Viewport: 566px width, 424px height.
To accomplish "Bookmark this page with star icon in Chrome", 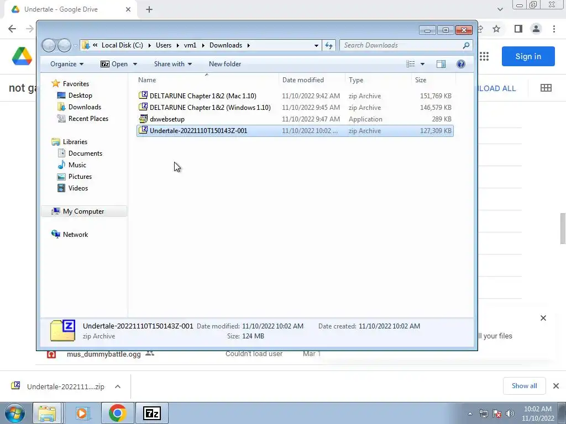I will pyautogui.click(x=496, y=29).
